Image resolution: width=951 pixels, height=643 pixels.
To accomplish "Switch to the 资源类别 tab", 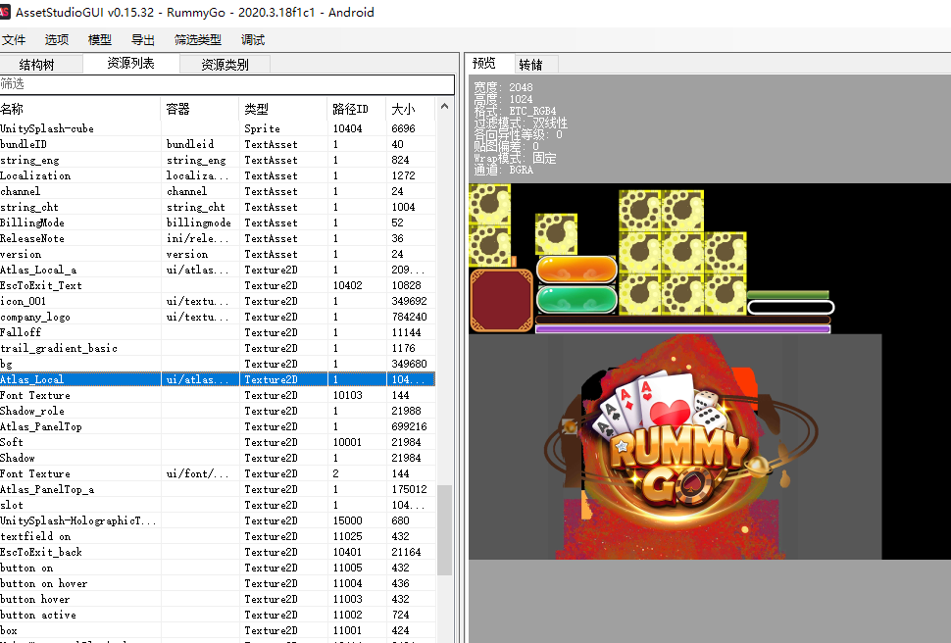I will [225, 65].
